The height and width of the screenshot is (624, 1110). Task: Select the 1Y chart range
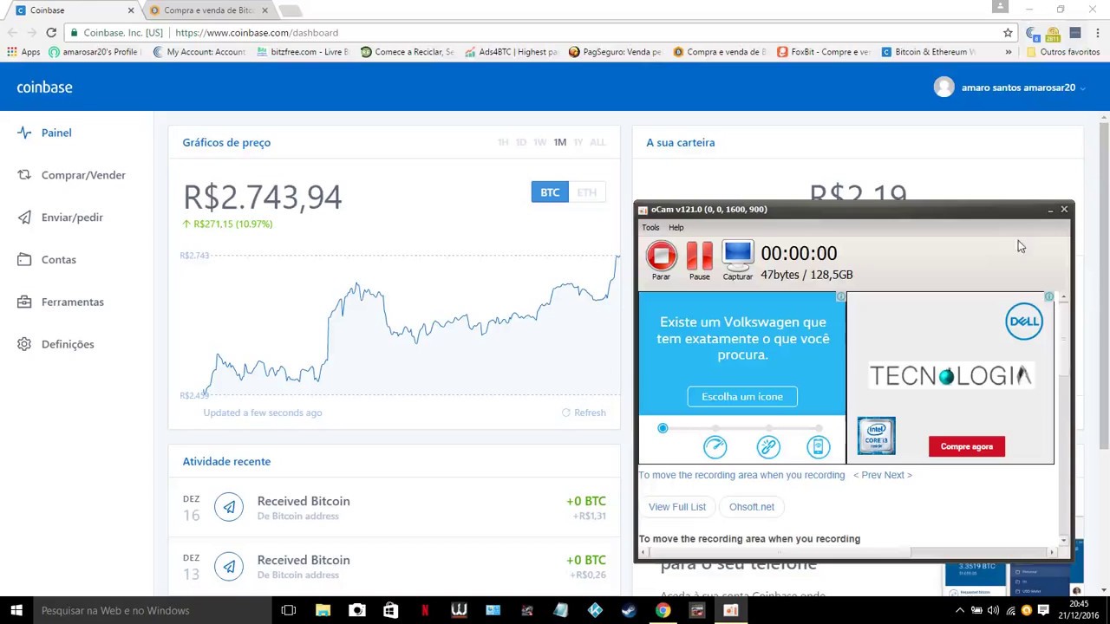[578, 142]
